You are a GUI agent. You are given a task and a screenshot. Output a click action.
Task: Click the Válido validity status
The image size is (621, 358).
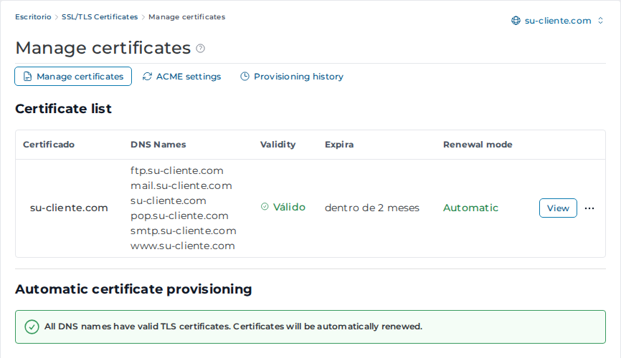point(283,207)
